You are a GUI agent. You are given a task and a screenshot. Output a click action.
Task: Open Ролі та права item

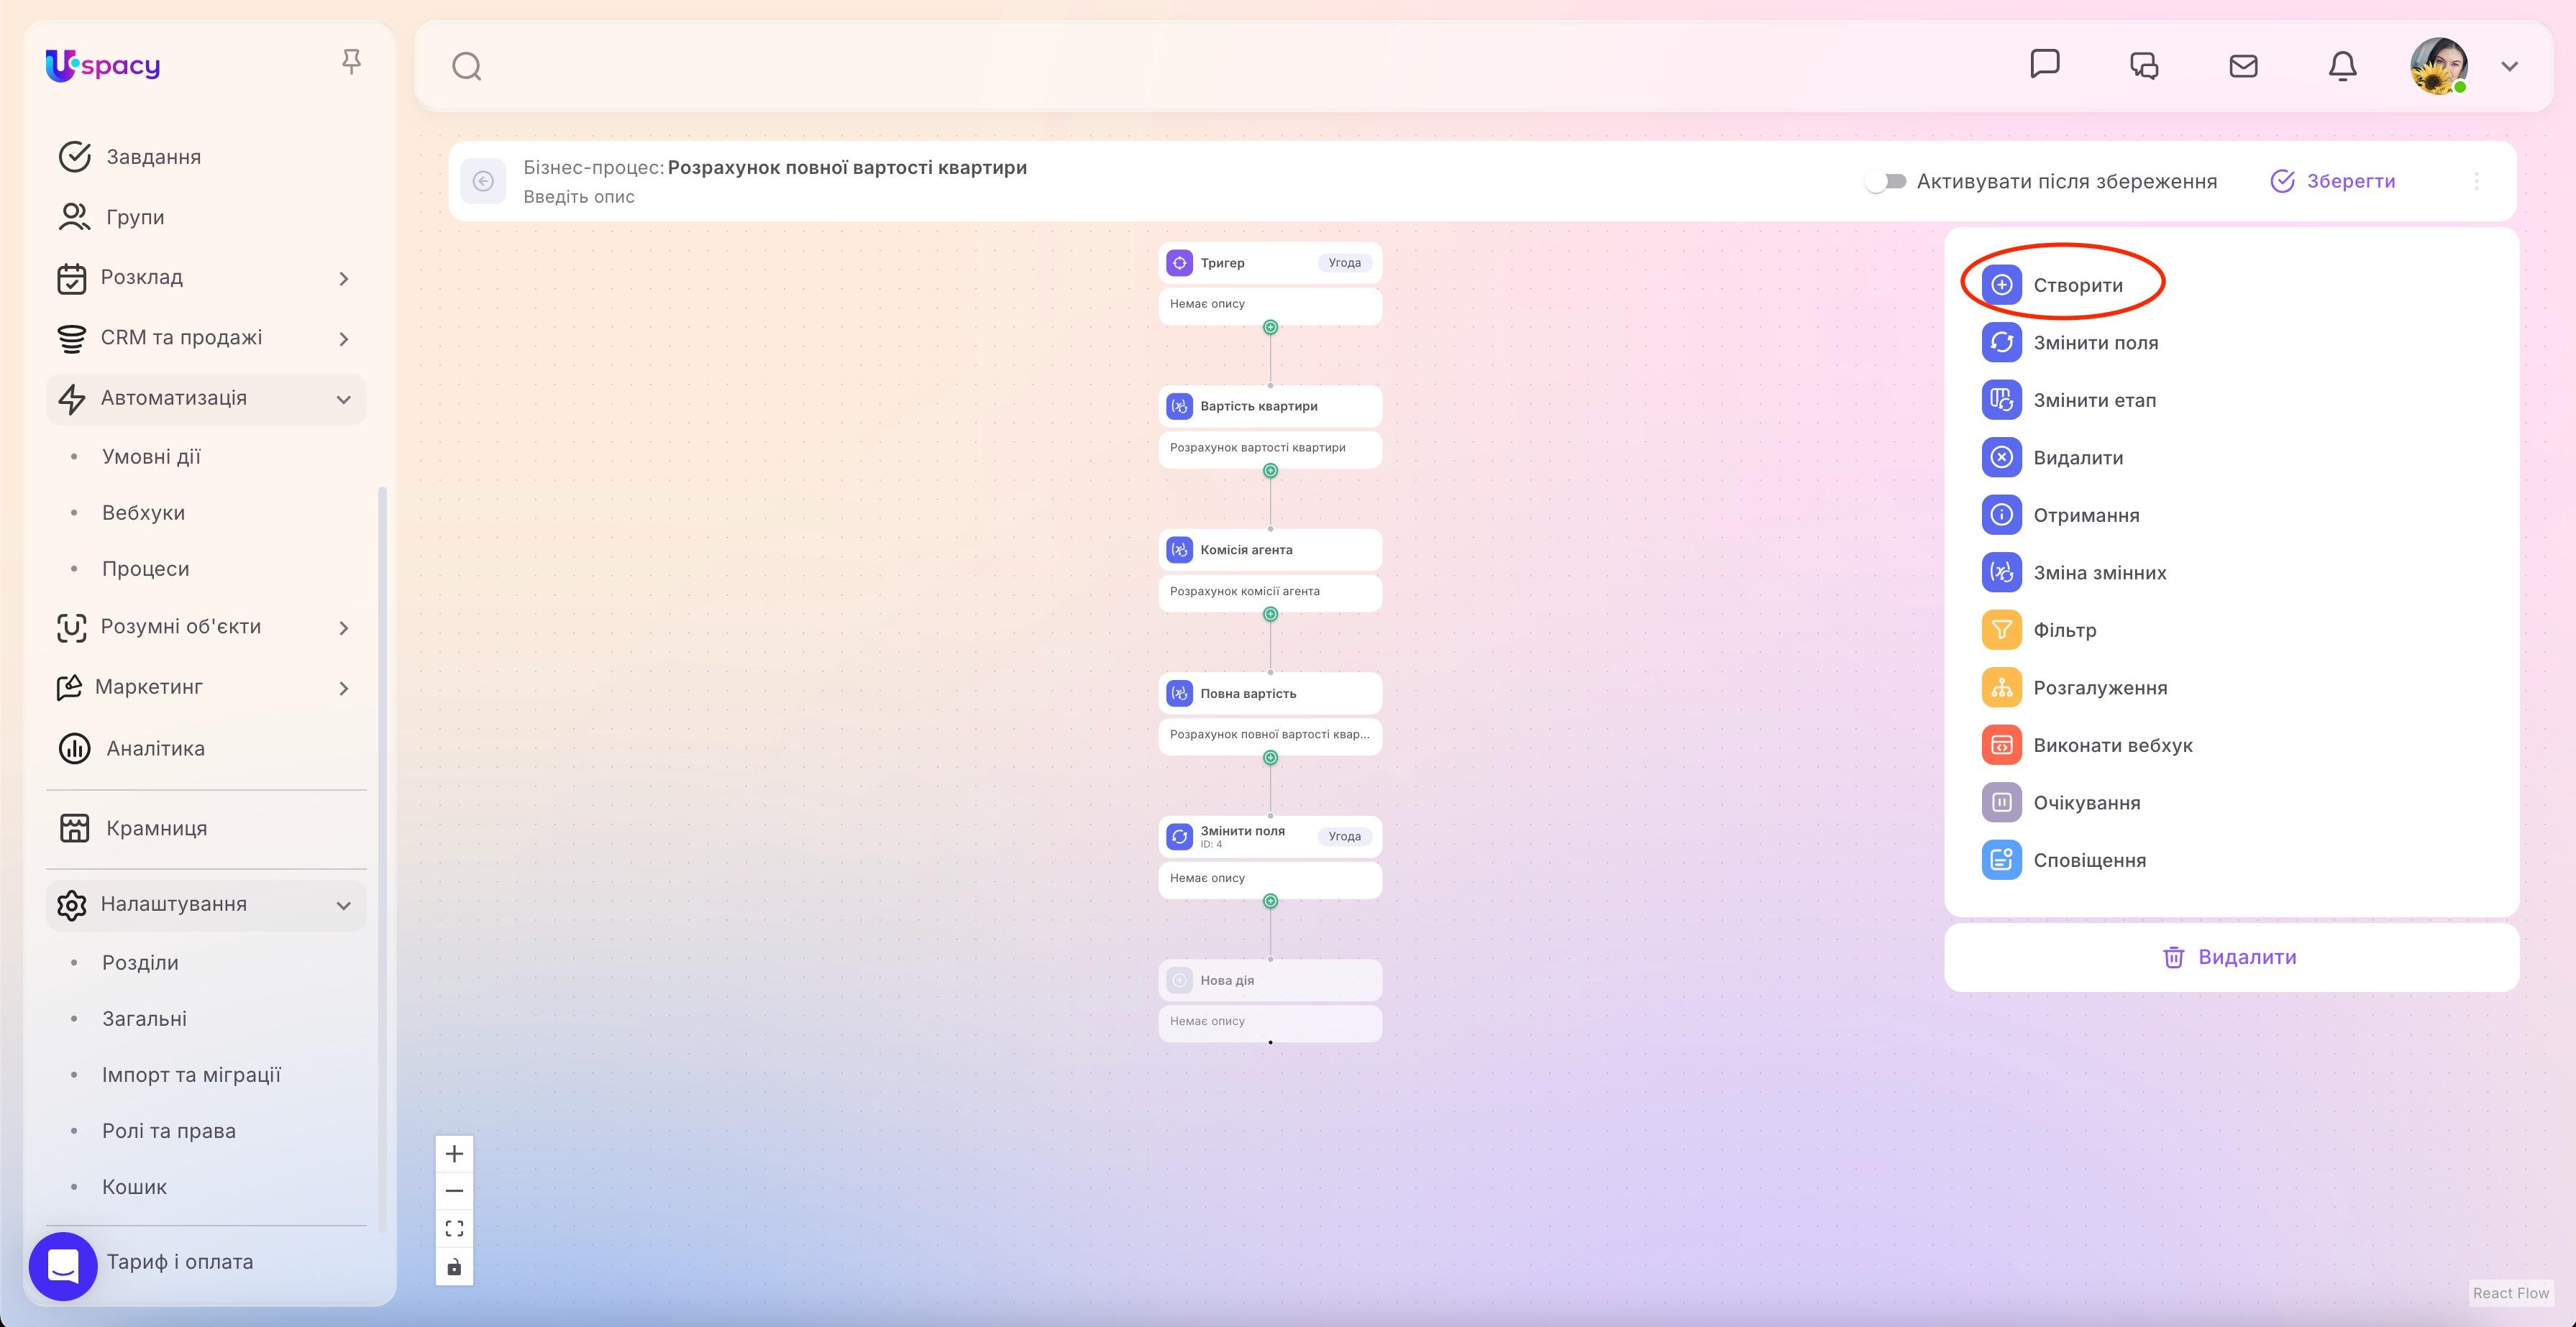pyautogui.click(x=169, y=1131)
